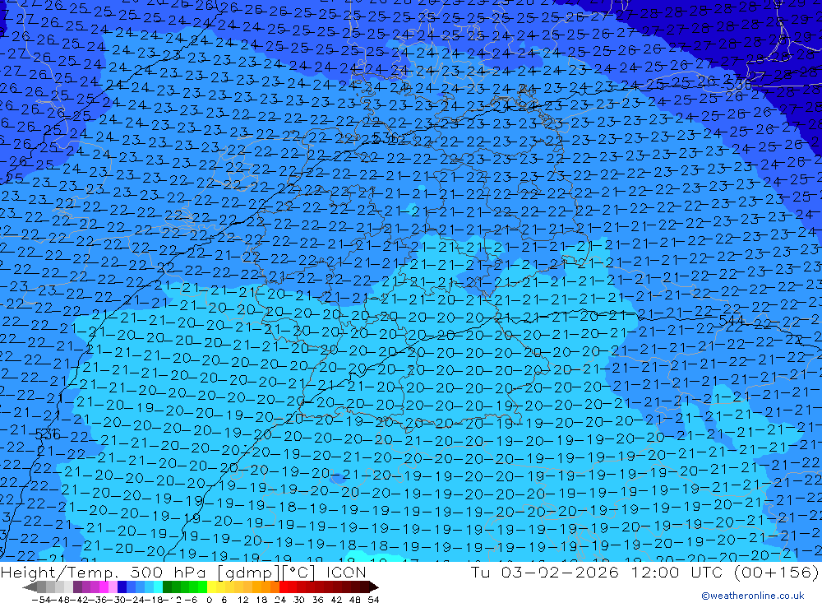Click the "Tu 03-02-2026 12:00 UTC (00+156)" timestamp
This screenshot has height=603, width=822.
pyautogui.click(x=644, y=572)
